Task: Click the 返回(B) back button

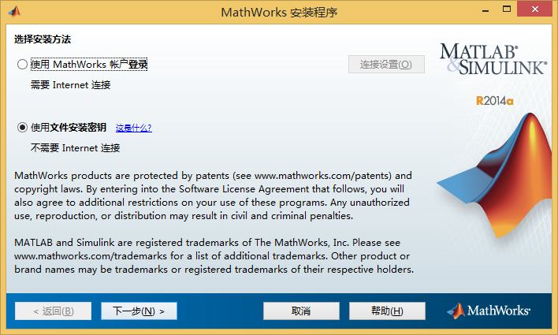Action: click(x=53, y=311)
